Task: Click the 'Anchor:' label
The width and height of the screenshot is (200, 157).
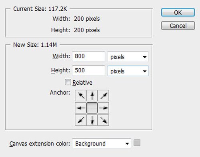Action: 60,92
